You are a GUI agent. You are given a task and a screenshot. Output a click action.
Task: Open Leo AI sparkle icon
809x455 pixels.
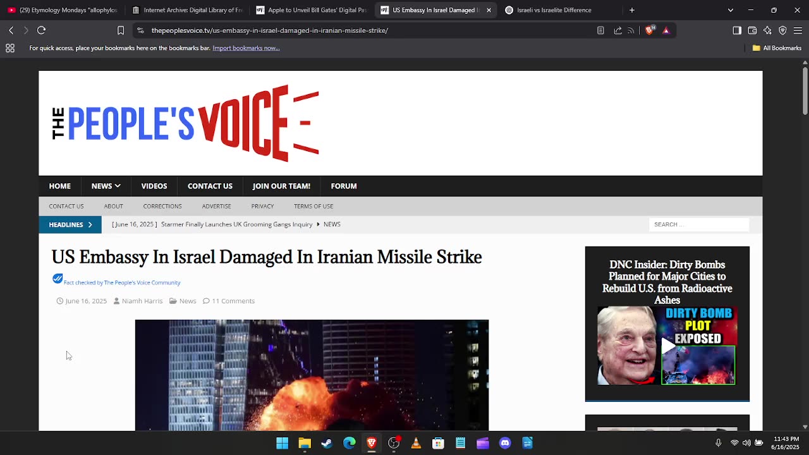[767, 30]
